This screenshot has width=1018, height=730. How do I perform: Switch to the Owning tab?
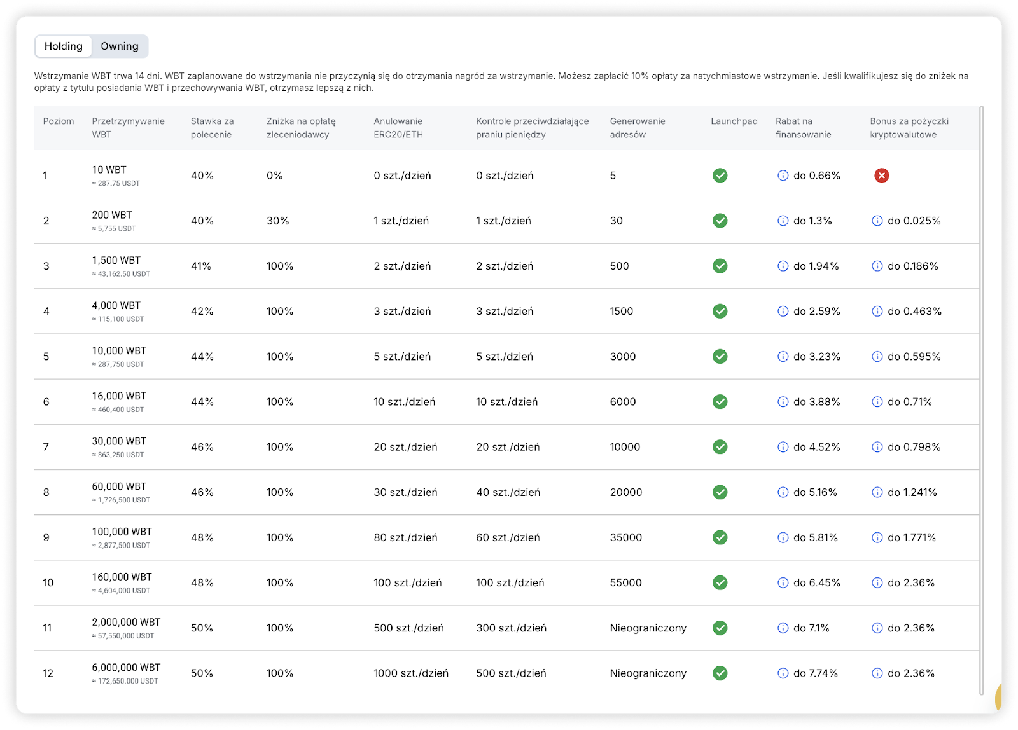(x=120, y=46)
